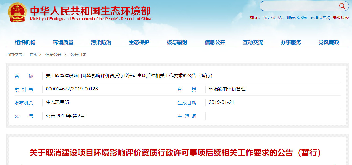
Task: Go to 首页 via the breadcrumb
Action: (x=33, y=55)
